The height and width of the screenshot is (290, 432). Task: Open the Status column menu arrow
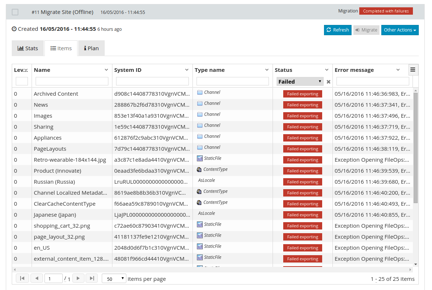click(327, 70)
